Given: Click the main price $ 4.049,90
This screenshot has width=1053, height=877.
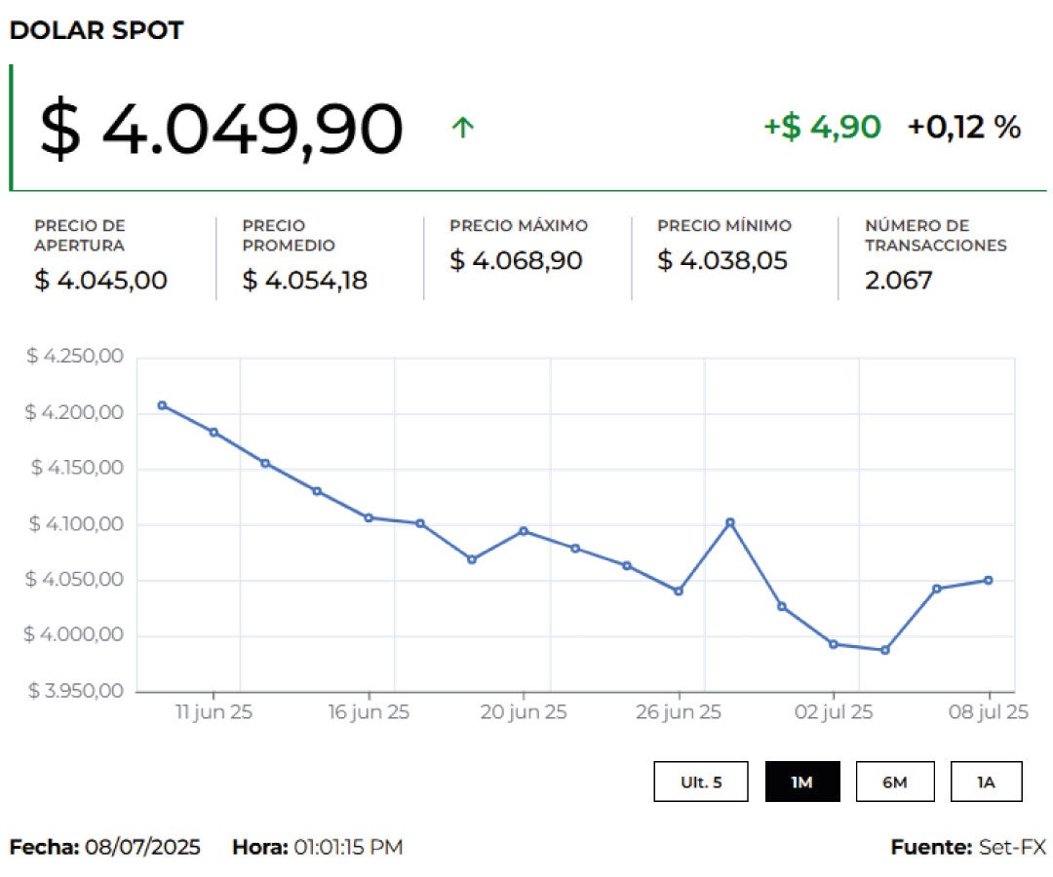Looking at the screenshot, I should [221, 130].
